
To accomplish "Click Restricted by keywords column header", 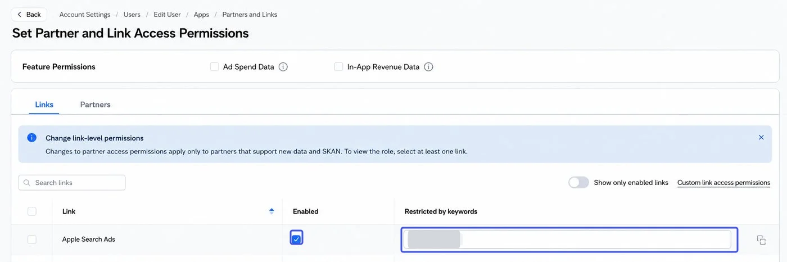I will [441, 211].
